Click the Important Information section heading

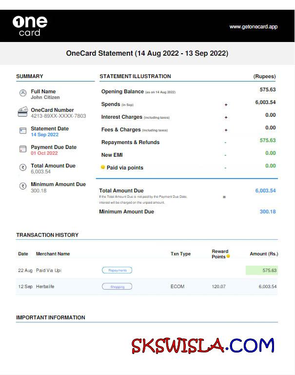(51, 317)
